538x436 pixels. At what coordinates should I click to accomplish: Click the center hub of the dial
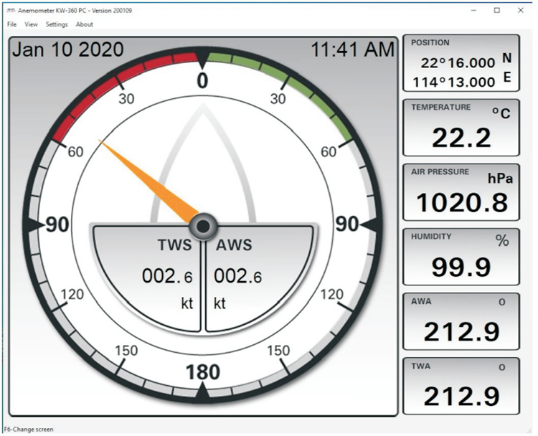click(x=203, y=226)
